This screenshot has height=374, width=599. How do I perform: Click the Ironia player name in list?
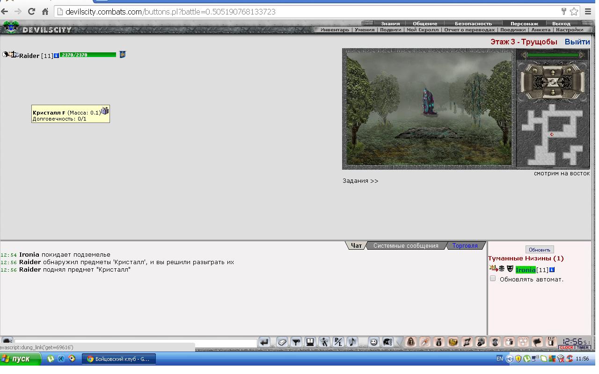(526, 270)
